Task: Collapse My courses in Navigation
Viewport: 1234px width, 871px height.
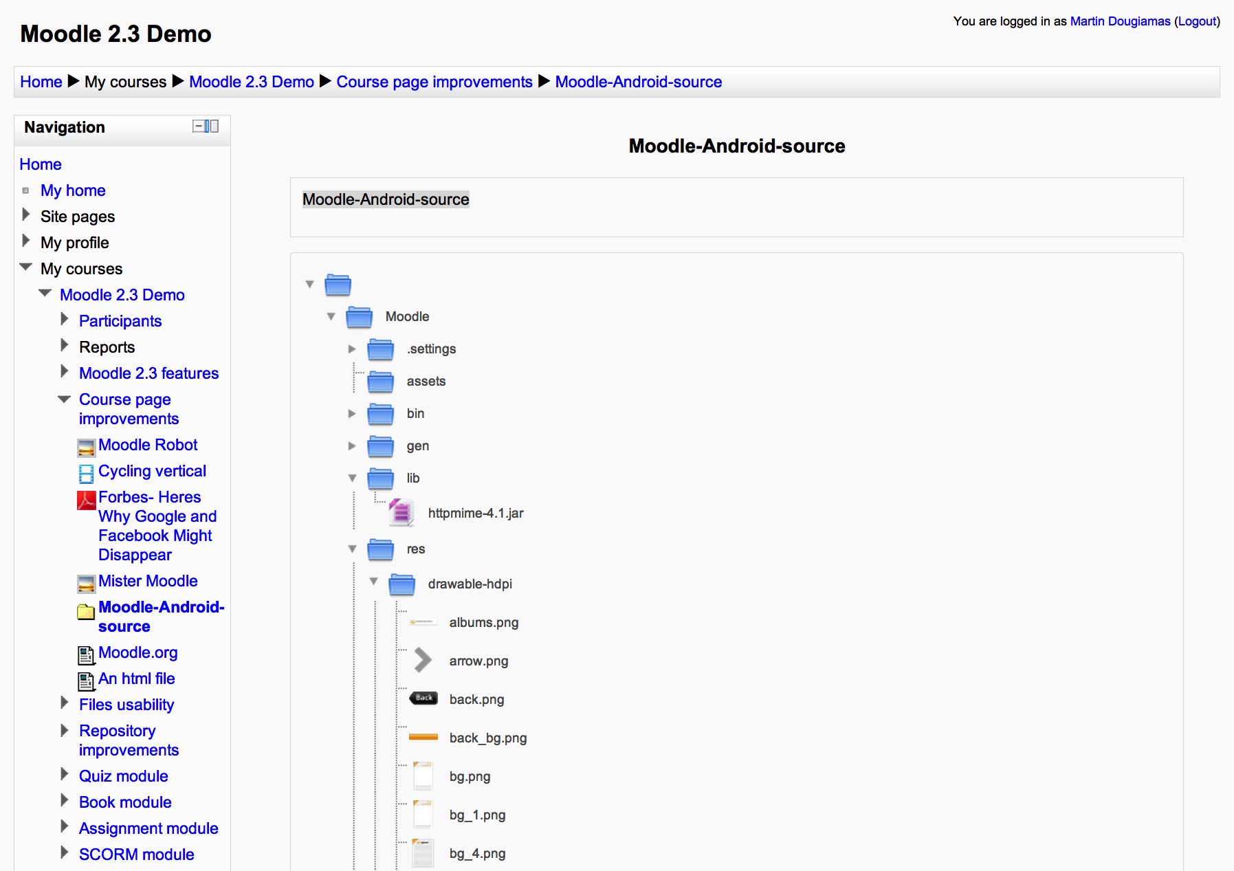Action: click(x=26, y=267)
